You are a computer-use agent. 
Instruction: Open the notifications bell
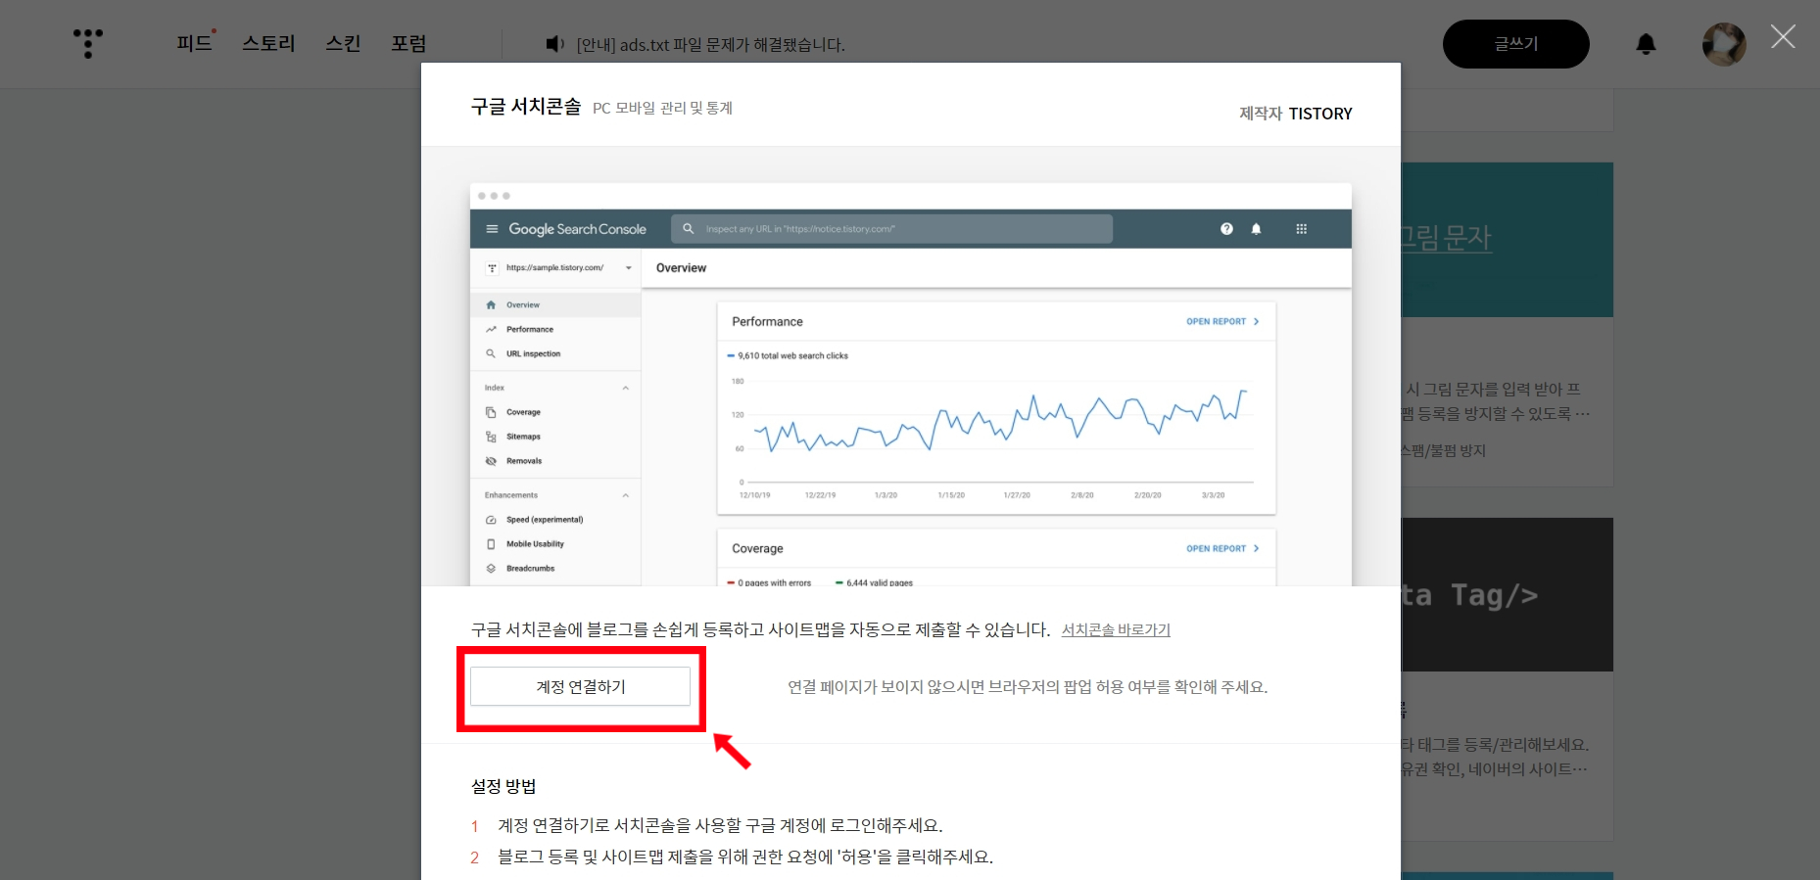(x=1647, y=44)
